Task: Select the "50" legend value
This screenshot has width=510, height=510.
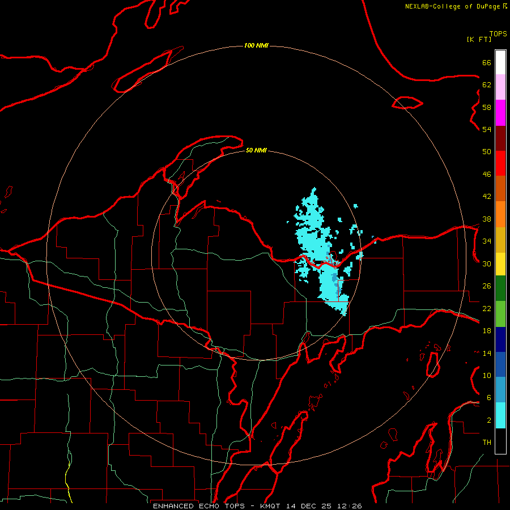Action: [487, 152]
